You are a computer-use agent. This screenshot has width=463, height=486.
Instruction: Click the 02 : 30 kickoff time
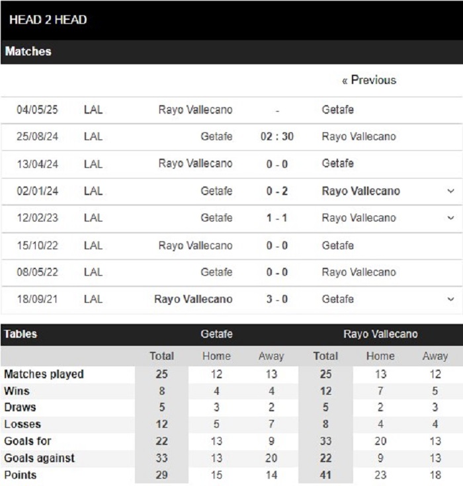[x=277, y=137]
